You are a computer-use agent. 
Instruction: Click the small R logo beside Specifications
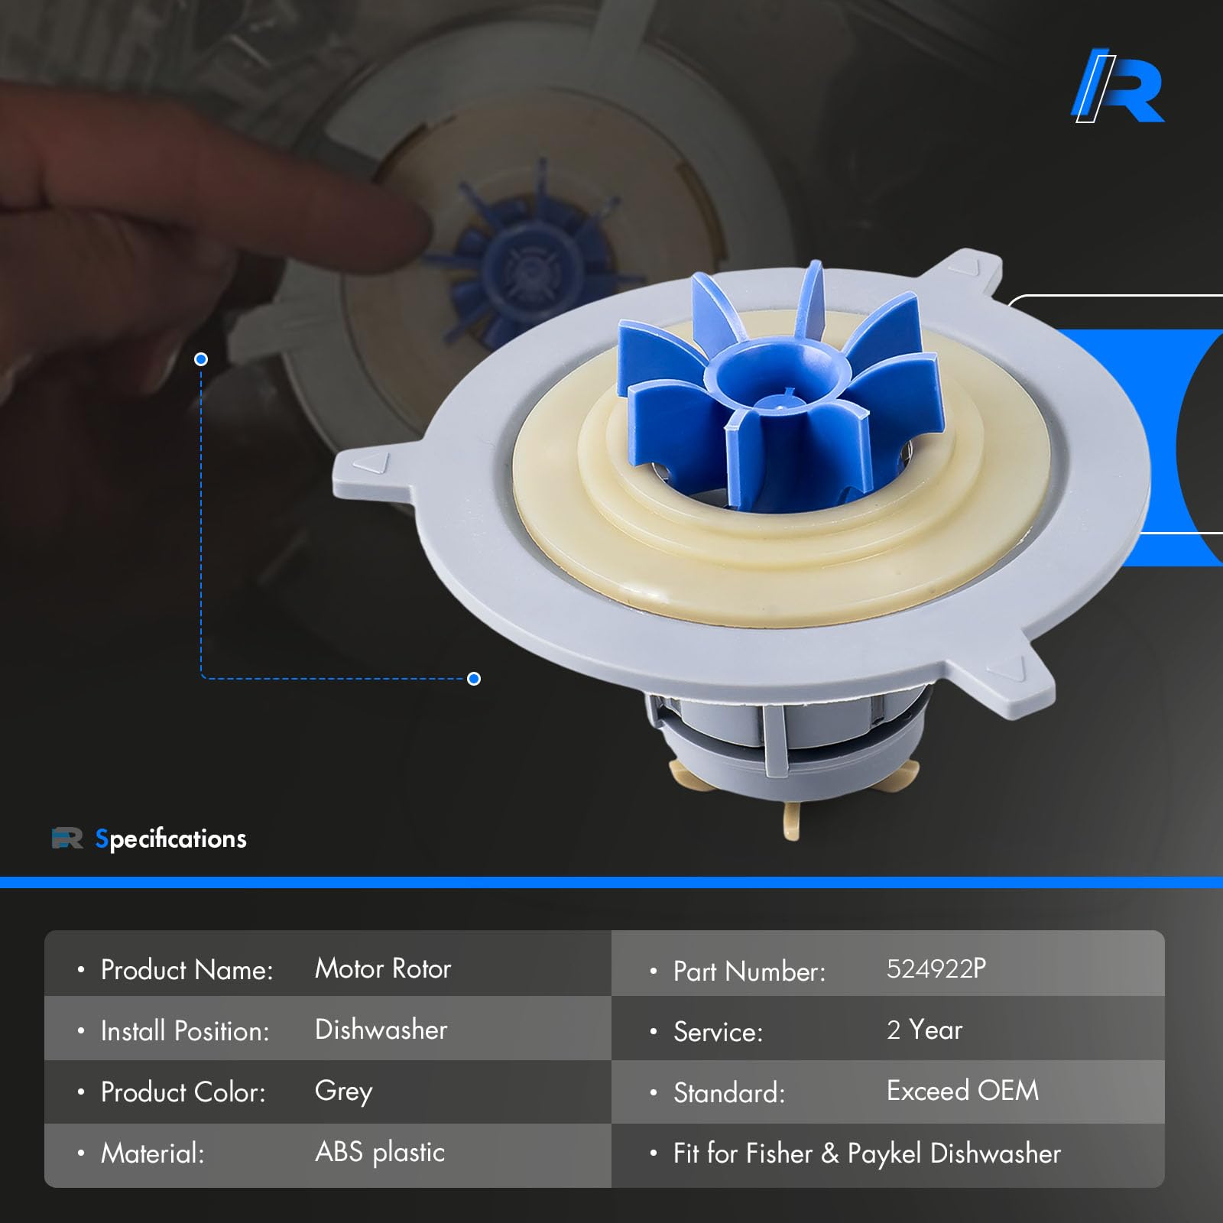[x=67, y=839]
